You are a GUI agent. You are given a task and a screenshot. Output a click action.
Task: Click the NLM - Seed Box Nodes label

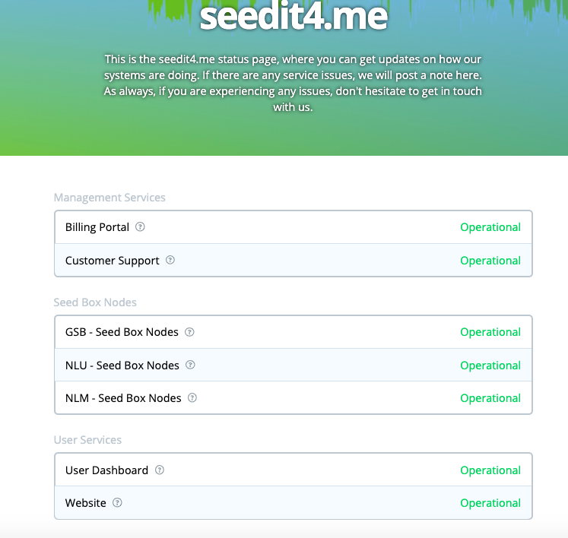coord(123,398)
